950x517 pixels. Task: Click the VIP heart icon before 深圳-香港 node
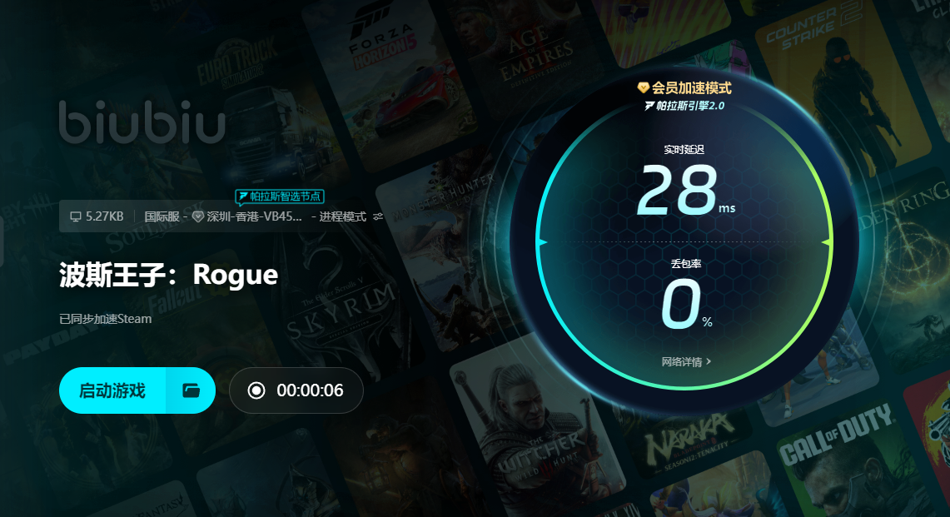(197, 217)
